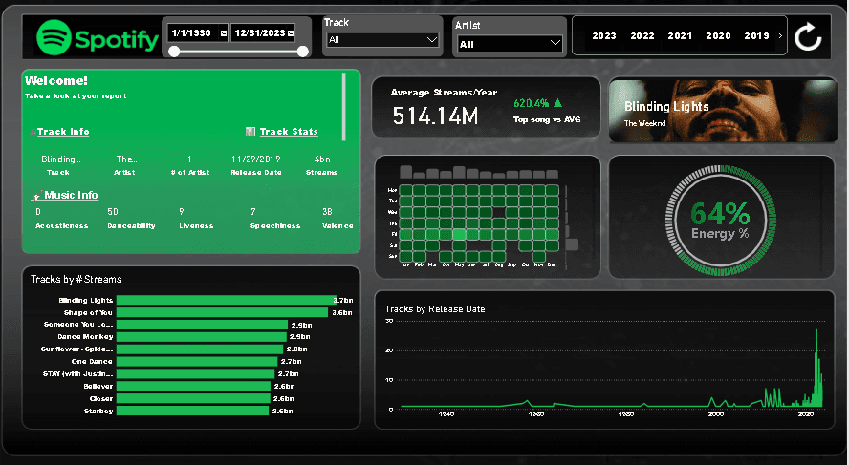The height and width of the screenshot is (465, 849).
Task: Select the One Dance bar
Action: [197, 361]
